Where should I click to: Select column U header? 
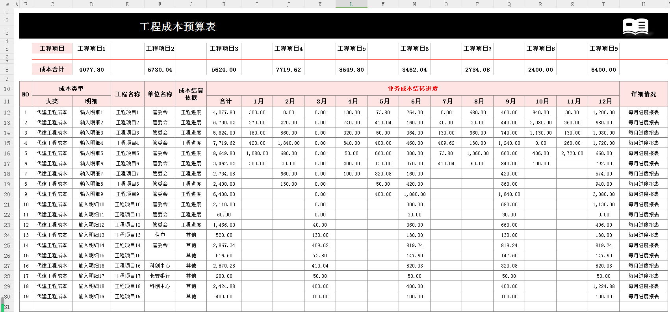tap(643, 4)
